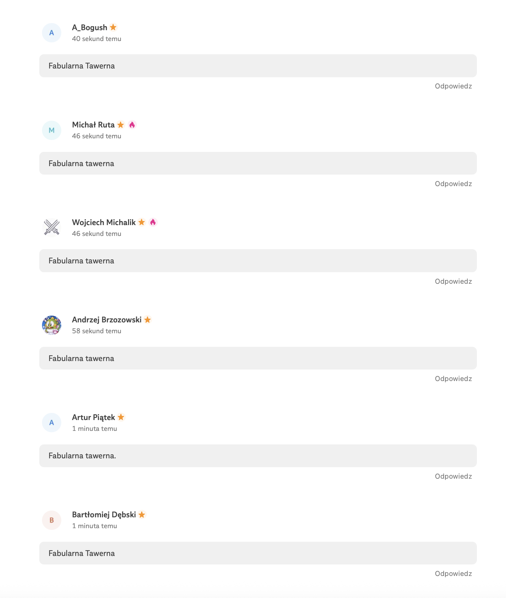Click the star badge next to Bartłomiej Dębski
Screen dimensions: 506x598
[142, 515]
